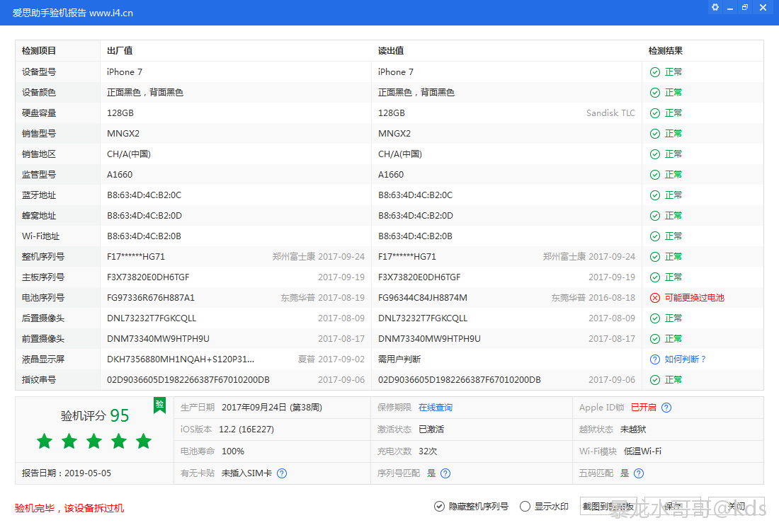Click the Sandisk TLC label in the 读出值 column

[x=610, y=113]
